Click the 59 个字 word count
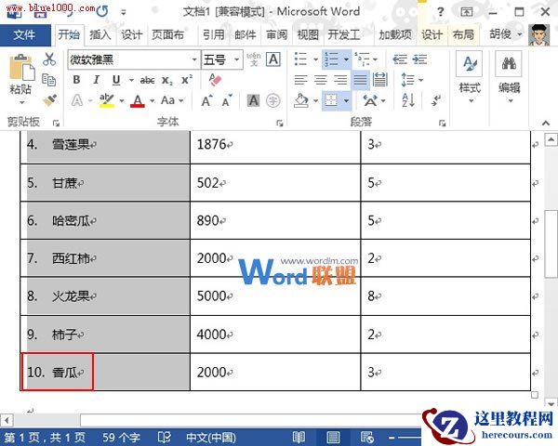Image resolution: width=558 pixels, height=446 pixels. pyautogui.click(x=121, y=437)
